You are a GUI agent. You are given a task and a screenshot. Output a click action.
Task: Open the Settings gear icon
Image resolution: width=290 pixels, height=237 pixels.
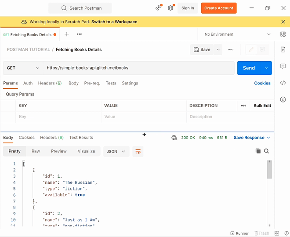pos(170,8)
